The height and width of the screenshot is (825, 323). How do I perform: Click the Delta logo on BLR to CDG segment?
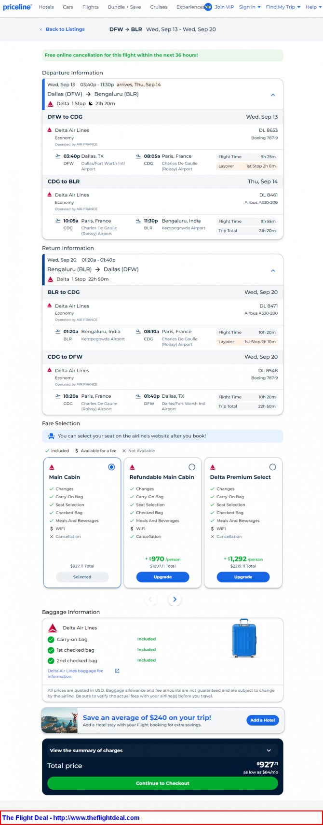[x=50, y=306]
